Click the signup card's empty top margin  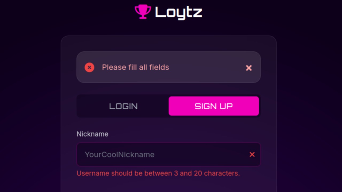point(168,43)
